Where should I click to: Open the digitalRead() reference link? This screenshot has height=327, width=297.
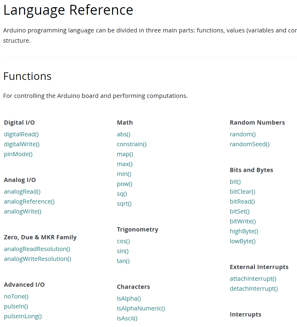click(21, 134)
